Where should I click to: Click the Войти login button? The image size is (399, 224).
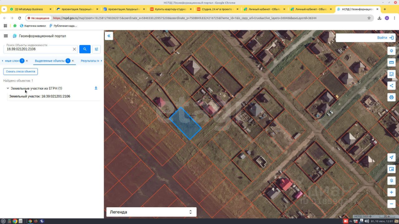386,38
